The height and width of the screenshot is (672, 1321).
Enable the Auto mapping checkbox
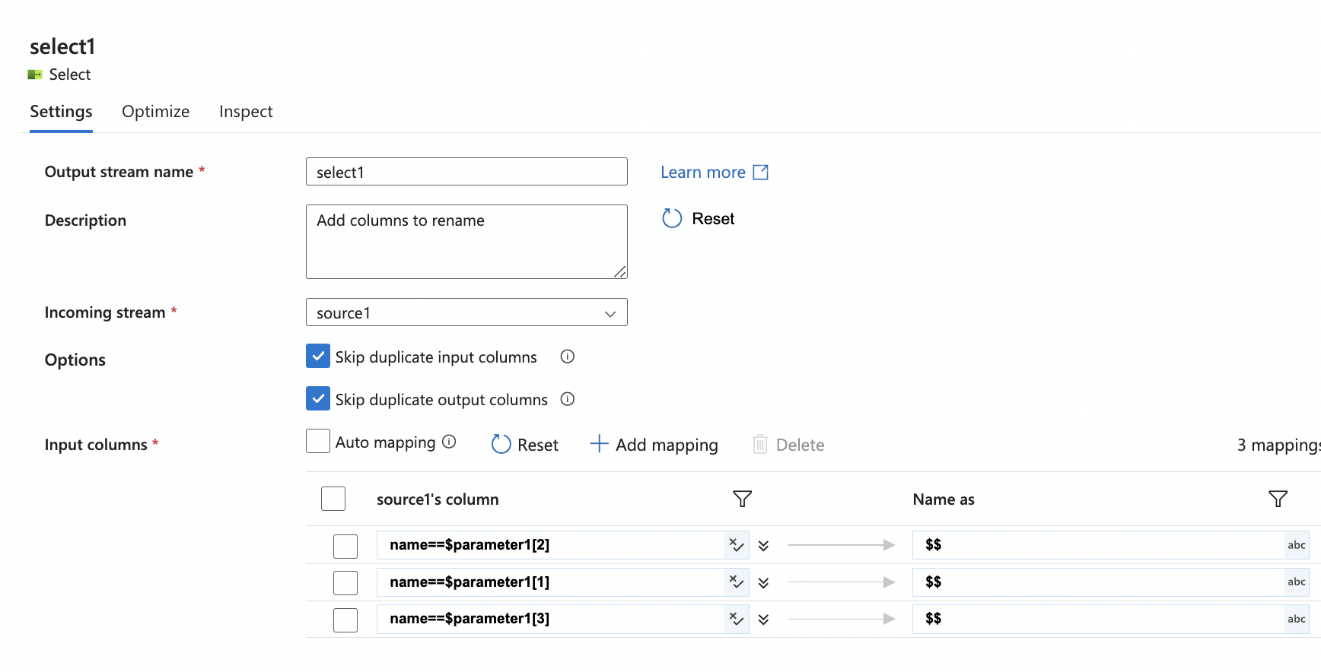(318, 441)
